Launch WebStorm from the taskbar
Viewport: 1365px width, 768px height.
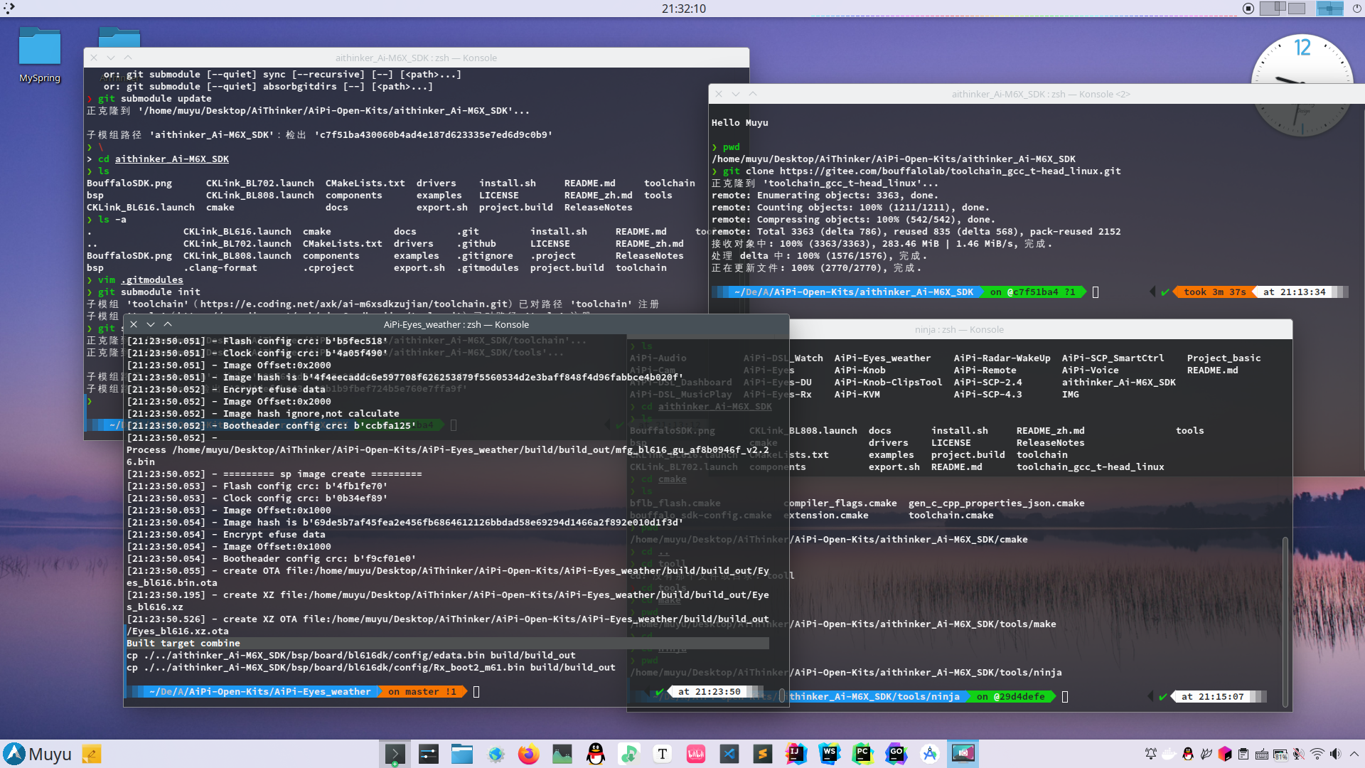pos(830,754)
